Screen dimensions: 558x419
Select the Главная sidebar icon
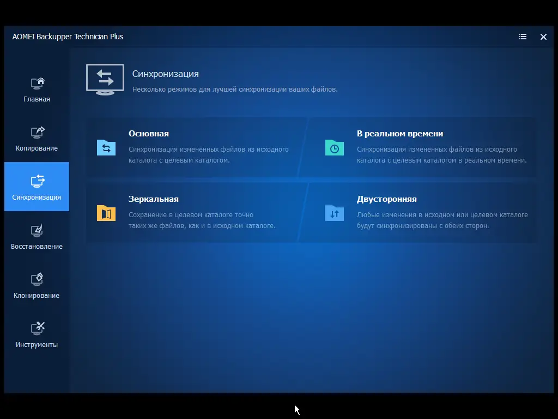point(36,82)
